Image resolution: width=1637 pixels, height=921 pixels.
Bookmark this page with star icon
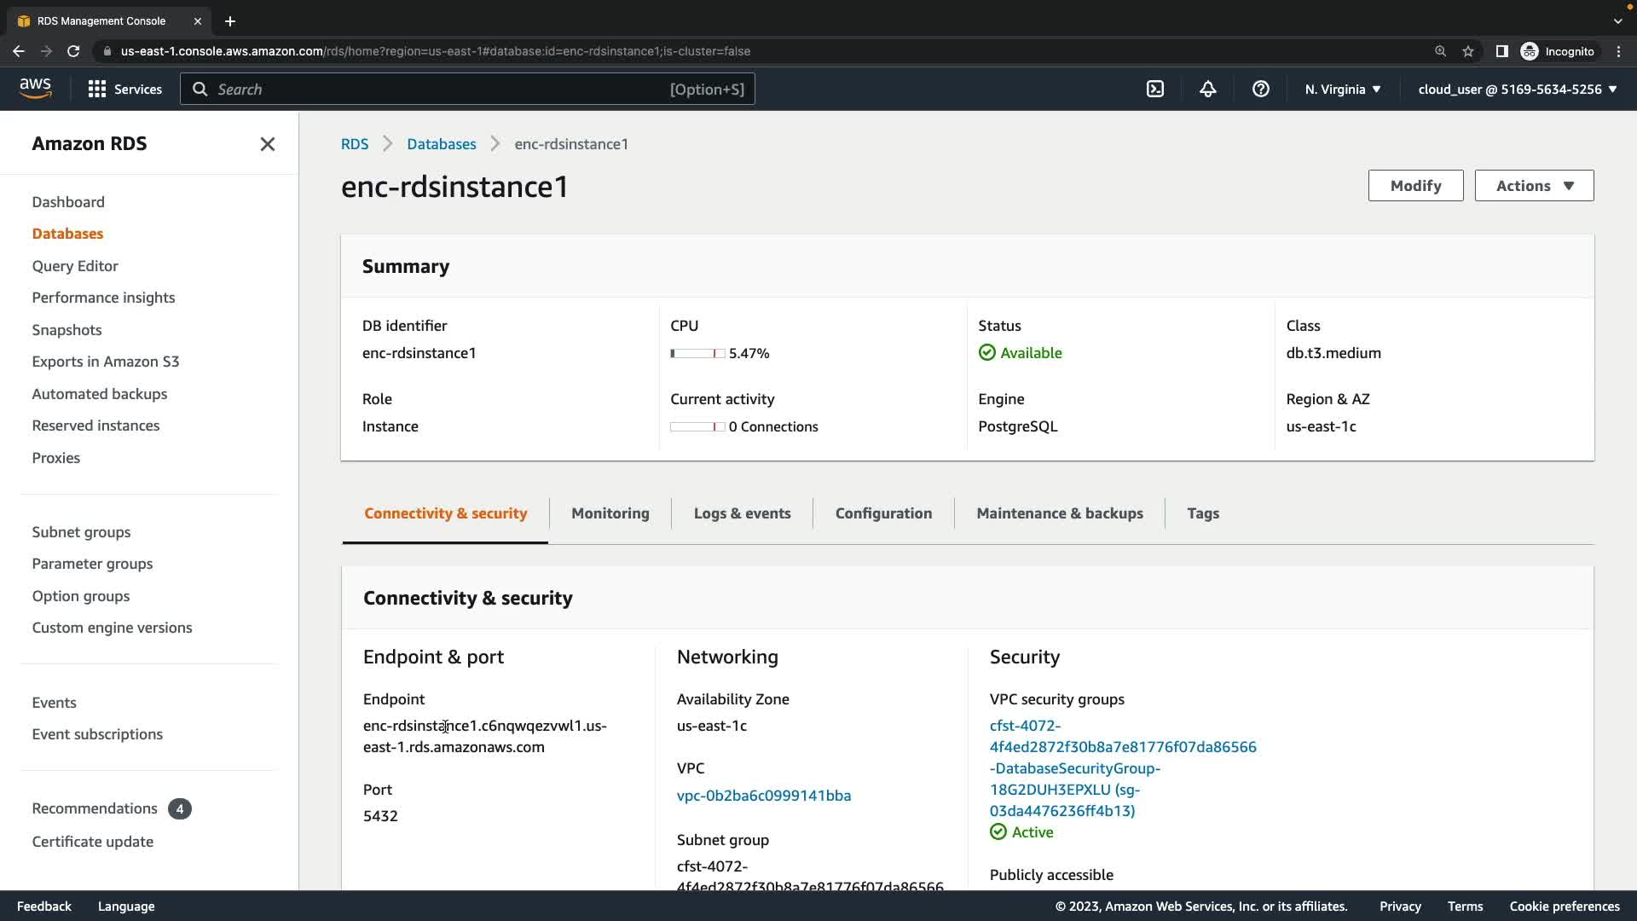click(1468, 51)
